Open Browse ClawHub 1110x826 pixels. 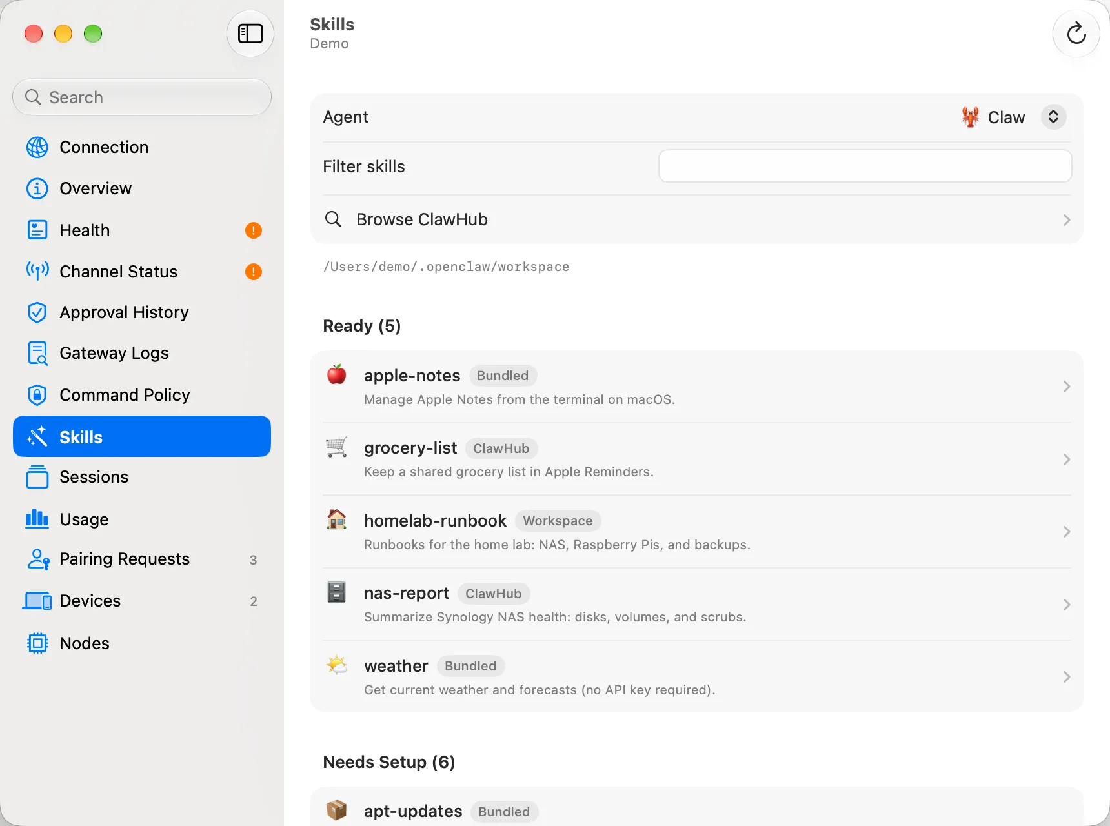[x=697, y=219]
